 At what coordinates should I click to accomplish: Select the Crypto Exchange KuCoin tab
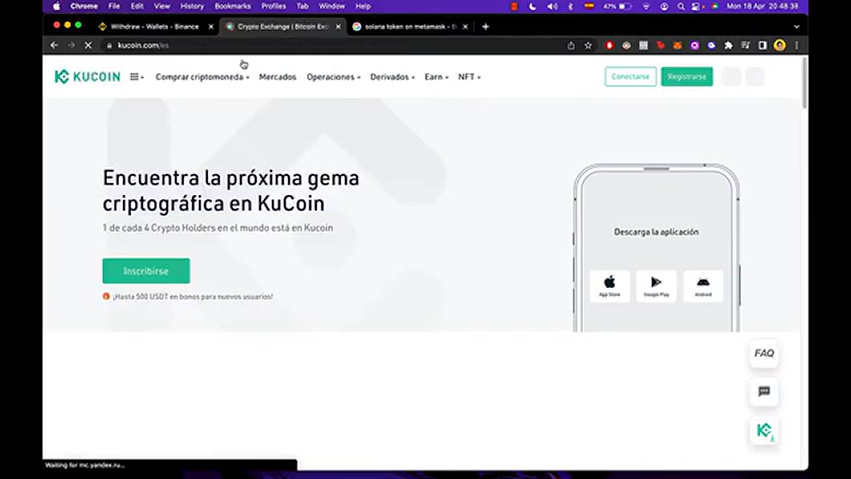283,27
